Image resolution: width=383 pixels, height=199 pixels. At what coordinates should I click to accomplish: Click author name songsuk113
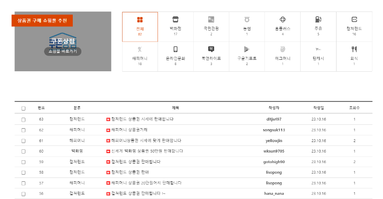tap(274, 130)
